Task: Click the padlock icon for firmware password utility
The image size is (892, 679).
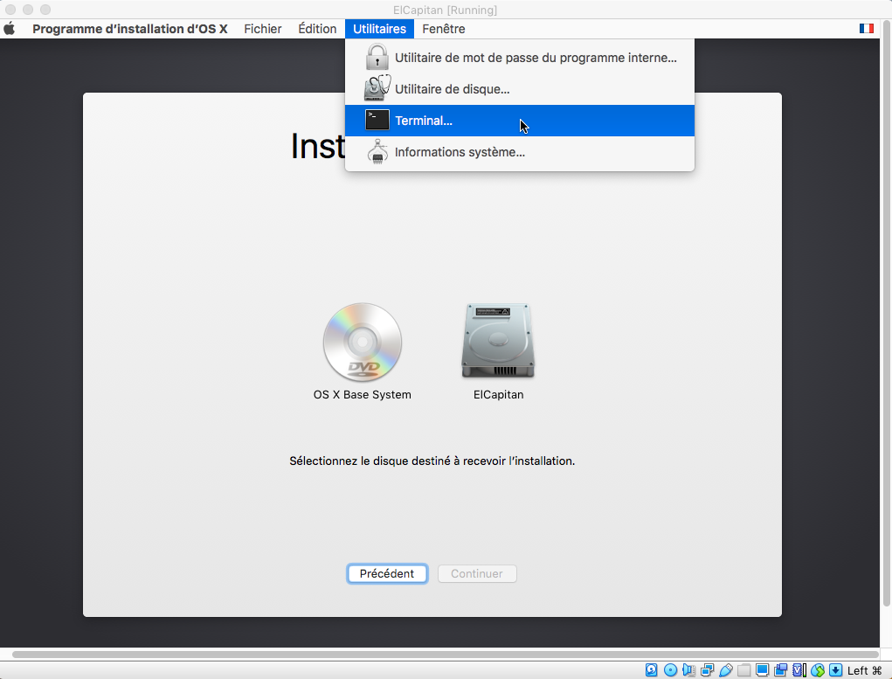Action: coord(377,58)
